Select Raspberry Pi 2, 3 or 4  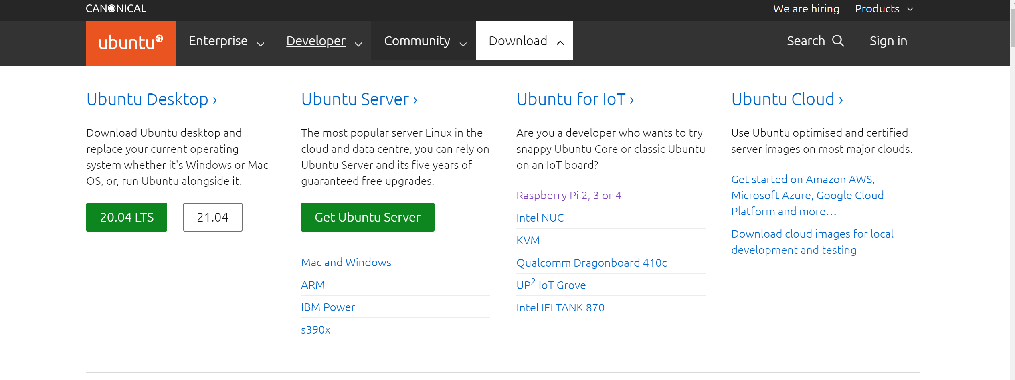coord(568,195)
